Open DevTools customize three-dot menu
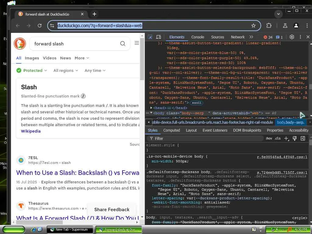Image resolution: width=312 pixels, height=234 pixels. click(300, 37)
